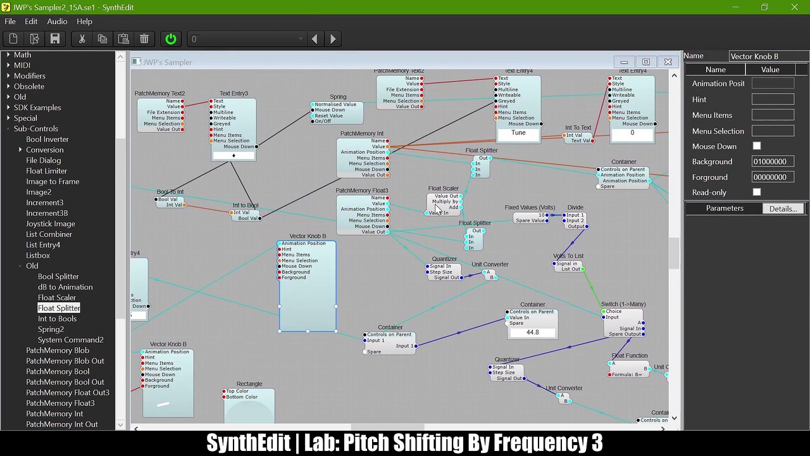This screenshot has height=456, width=810.
Task: Edit the module Name field Vector Knob B
Action: 768,56
